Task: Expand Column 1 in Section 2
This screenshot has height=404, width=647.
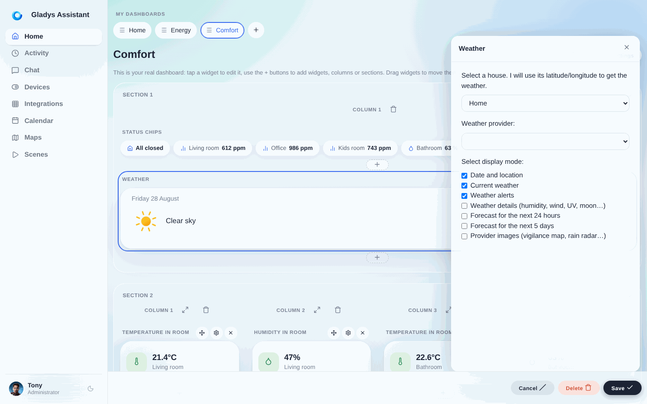Action: 185,310
